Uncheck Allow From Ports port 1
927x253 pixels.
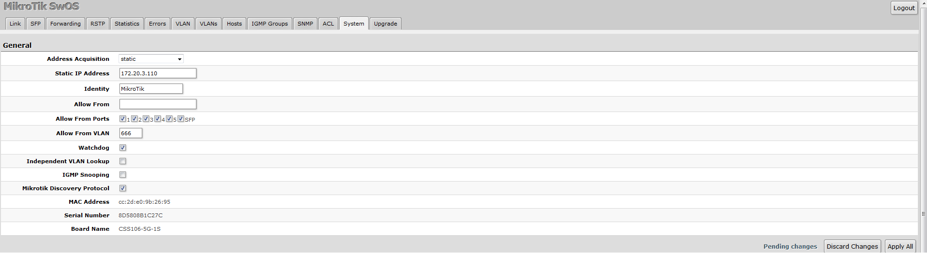click(x=123, y=119)
